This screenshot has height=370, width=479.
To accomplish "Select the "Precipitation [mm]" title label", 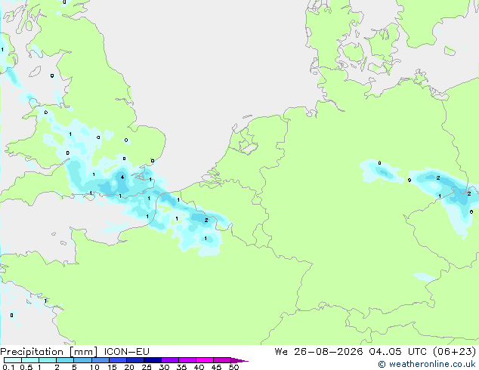I will pos(49,352).
